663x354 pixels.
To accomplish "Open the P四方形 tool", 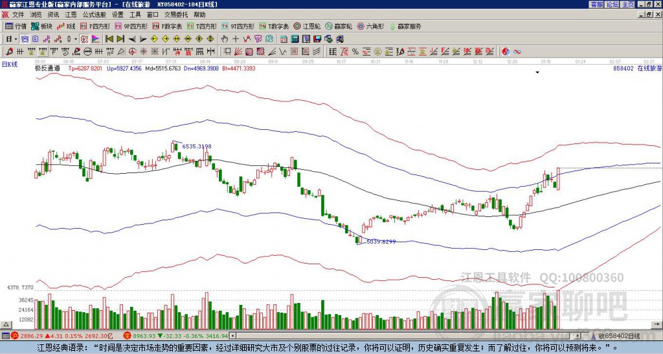I will pos(96,26).
